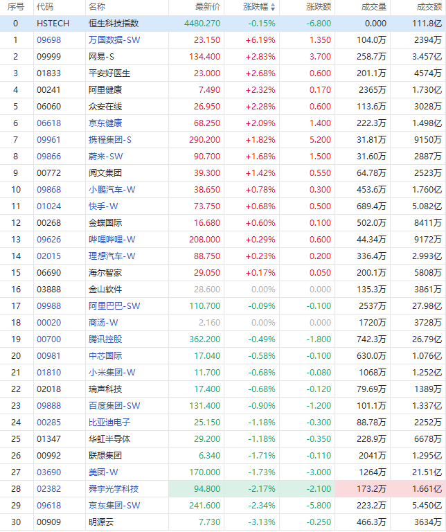Open 百度集团-SW stock
The width and height of the screenshot is (446, 532).
tap(114, 406)
